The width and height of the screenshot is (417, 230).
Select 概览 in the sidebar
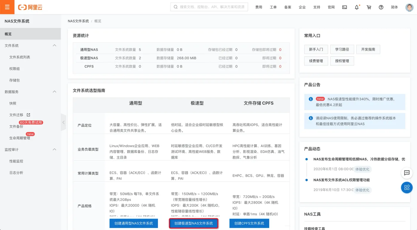pos(30,34)
